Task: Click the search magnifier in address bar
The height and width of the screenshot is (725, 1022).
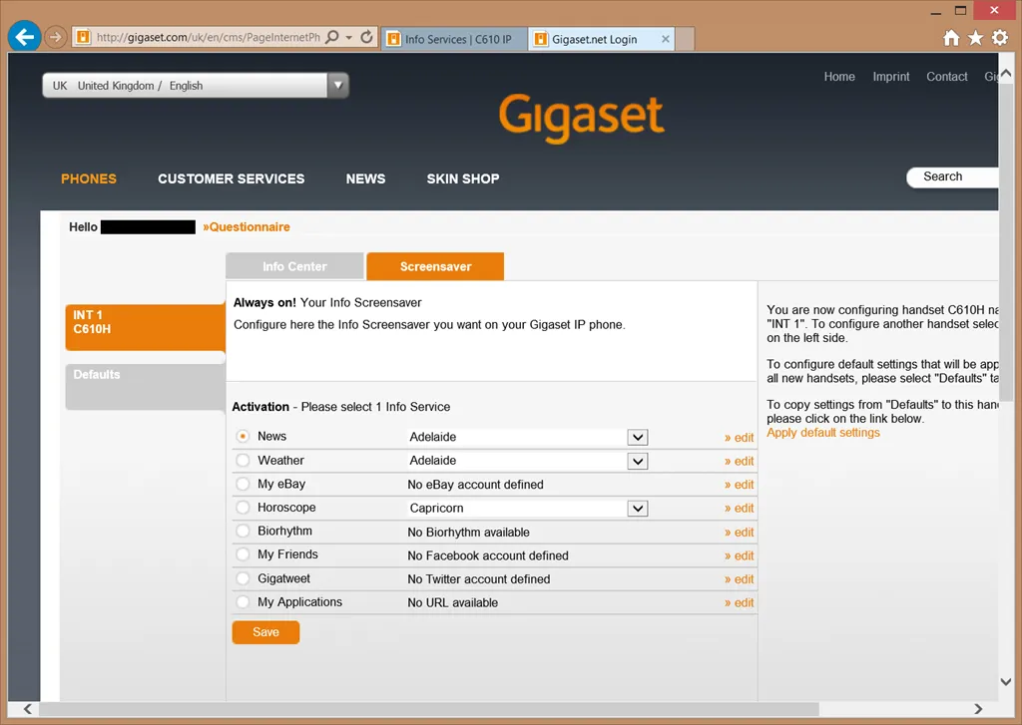Action: click(x=332, y=38)
